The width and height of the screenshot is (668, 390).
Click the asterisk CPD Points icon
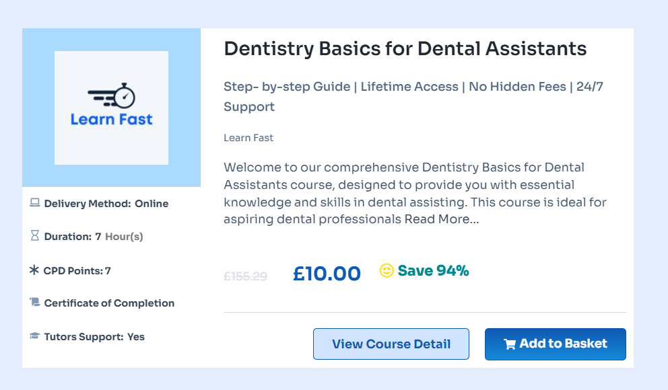34,270
